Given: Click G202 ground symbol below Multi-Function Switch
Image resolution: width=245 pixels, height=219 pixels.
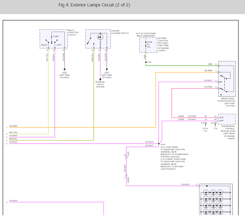Looking at the screenshot, I should tap(65, 69).
